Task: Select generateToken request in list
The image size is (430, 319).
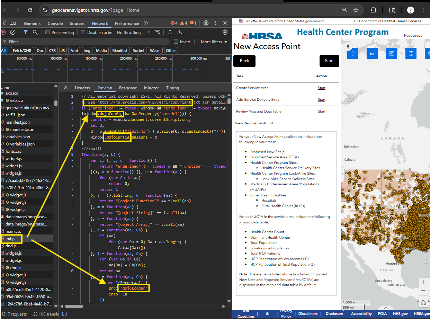Action: 27,107
